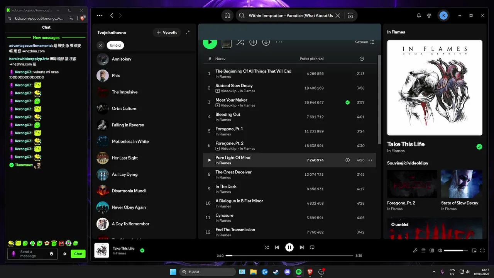The height and width of the screenshot is (278, 494).
Task: Open the Spotify home page icon
Action: 227,15
